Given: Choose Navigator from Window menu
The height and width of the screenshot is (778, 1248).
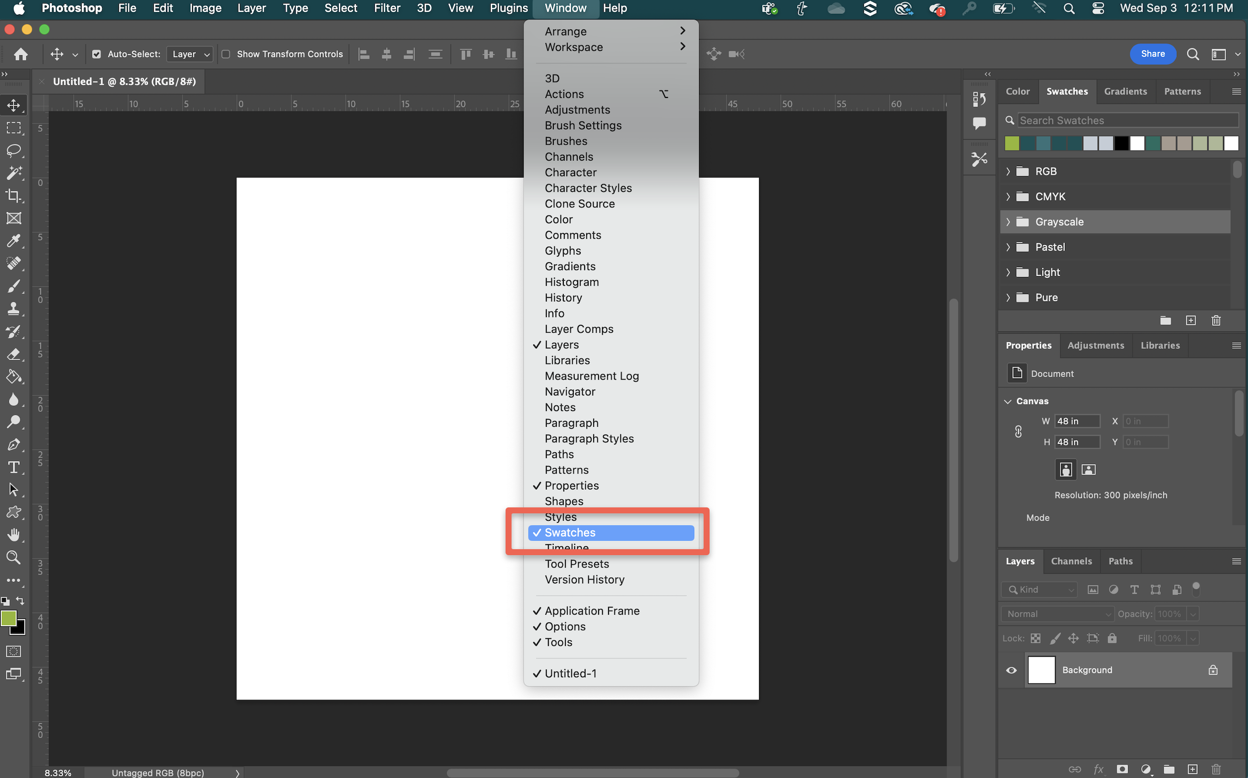Looking at the screenshot, I should click(x=611, y=391).
